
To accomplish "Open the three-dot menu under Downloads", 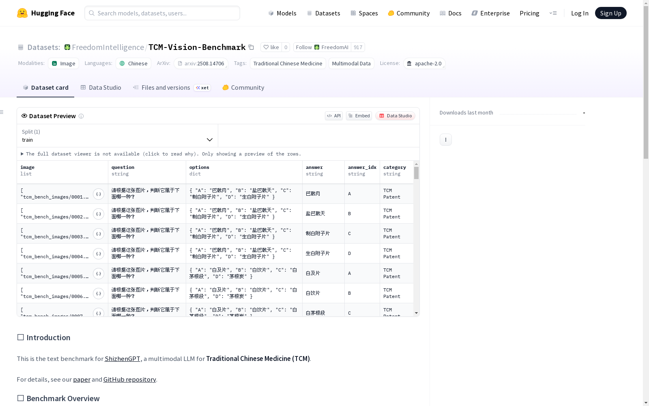I will coord(446,140).
